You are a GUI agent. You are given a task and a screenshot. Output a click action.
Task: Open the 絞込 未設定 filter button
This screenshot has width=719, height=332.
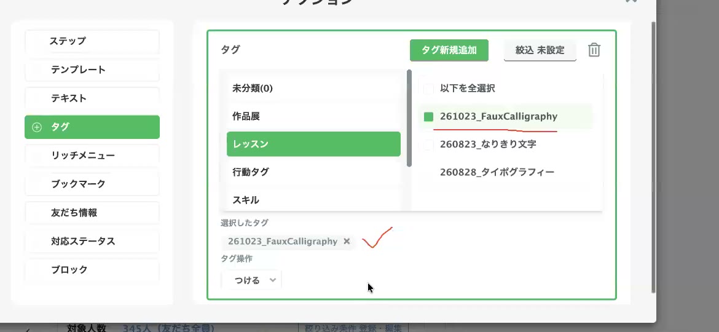pyautogui.click(x=540, y=50)
